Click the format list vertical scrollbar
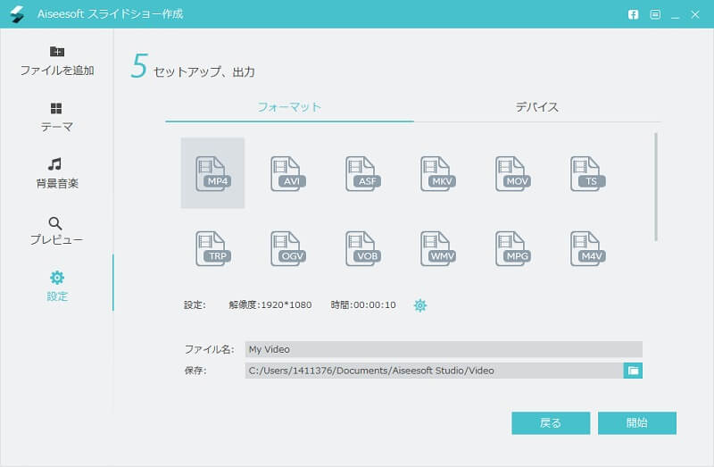 coord(656,187)
